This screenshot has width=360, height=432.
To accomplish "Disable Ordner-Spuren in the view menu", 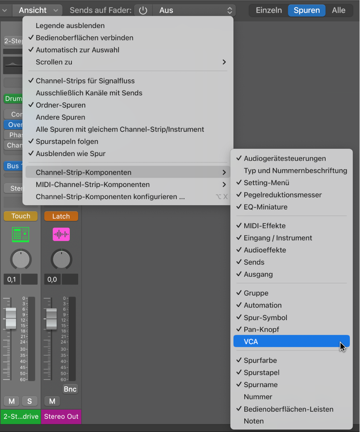I will [61, 105].
